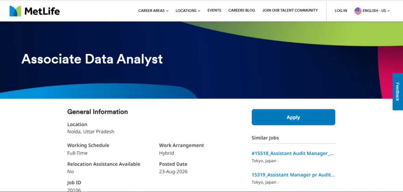Viewport: 403px width, 192px height.
Task: Open the English - US language selector
Action: click(376, 11)
